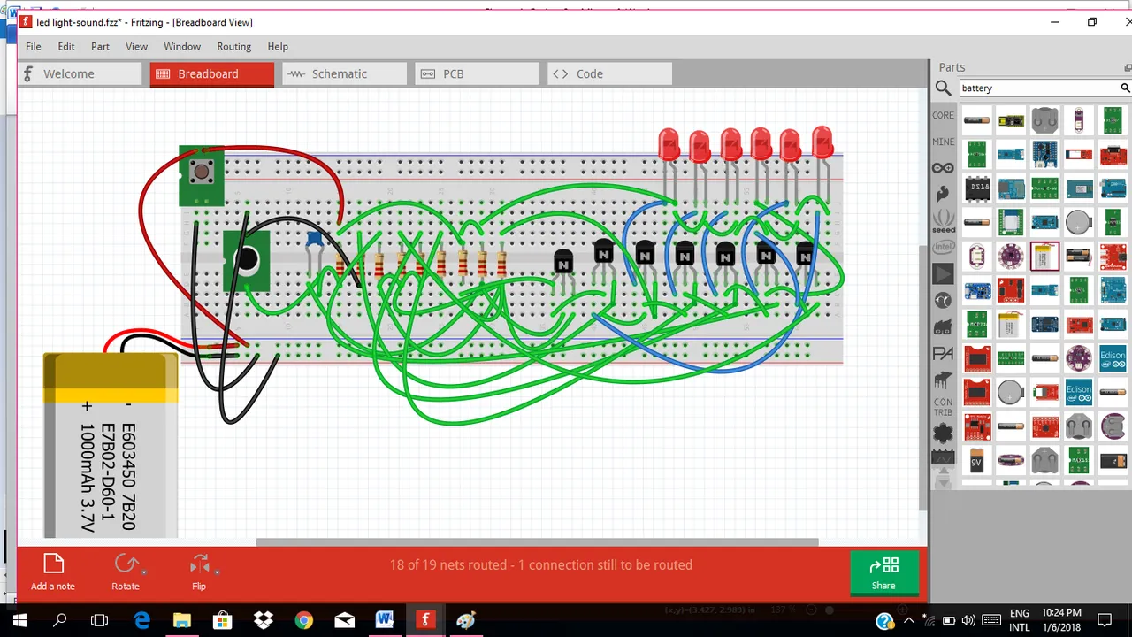The image size is (1132, 637).
Task: Open the Help menu
Action: tap(278, 46)
